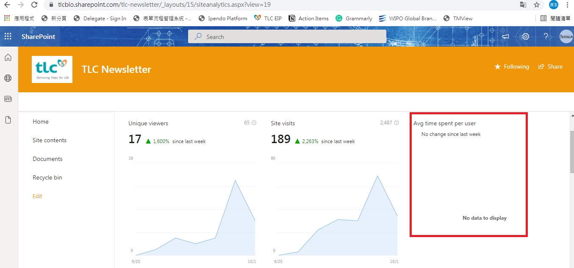This screenshot has width=574, height=268.
Task: Click the 'No data to display' text
Action: pos(485,218)
